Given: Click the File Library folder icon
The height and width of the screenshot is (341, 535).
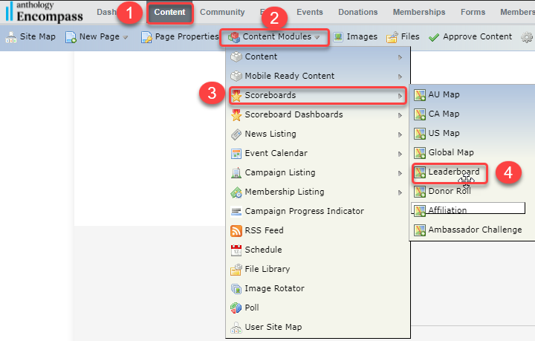Looking at the screenshot, I should coord(236,269).
